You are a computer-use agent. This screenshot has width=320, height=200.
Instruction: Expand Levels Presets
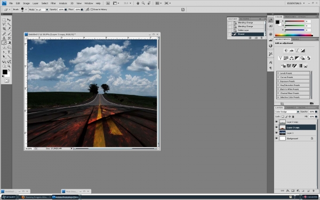point(278,73)
